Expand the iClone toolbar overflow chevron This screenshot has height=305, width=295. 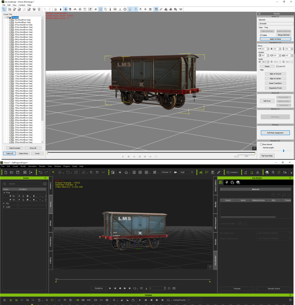(x=291, y=173)
